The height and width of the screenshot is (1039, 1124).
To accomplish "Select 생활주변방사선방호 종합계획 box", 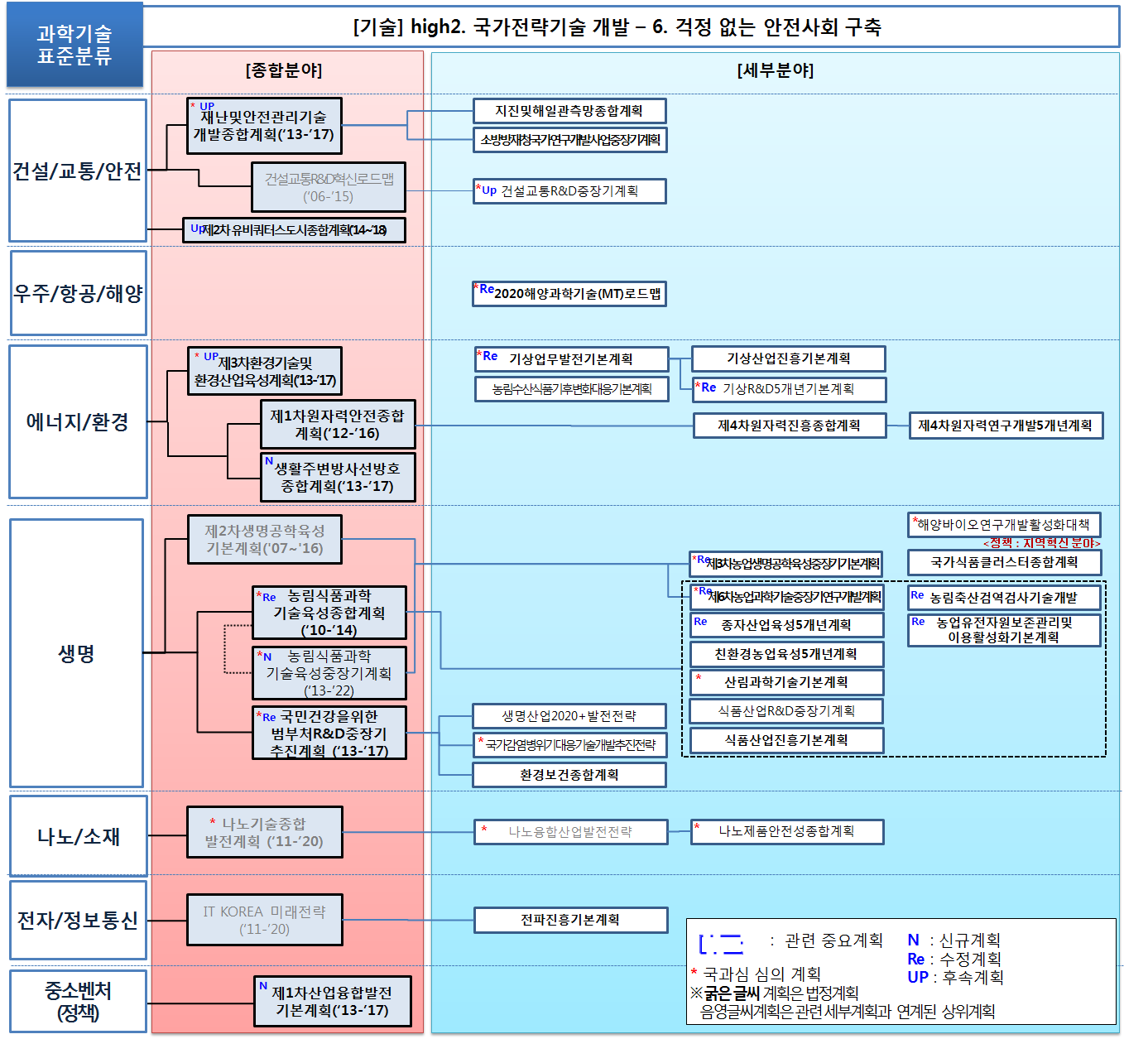I will 338,477.
